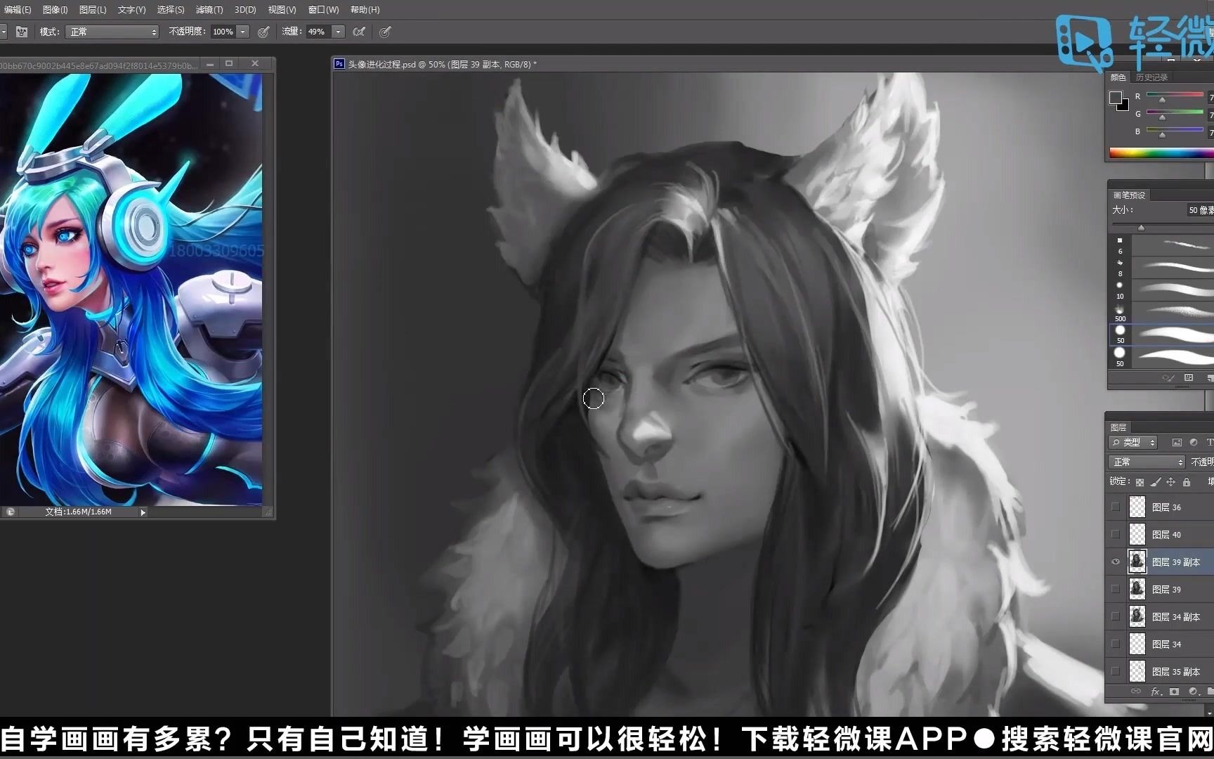Screen dimensions: 1214x759
Task: Open opacity 100% dropdown arrow
Action: click(243, 32)
